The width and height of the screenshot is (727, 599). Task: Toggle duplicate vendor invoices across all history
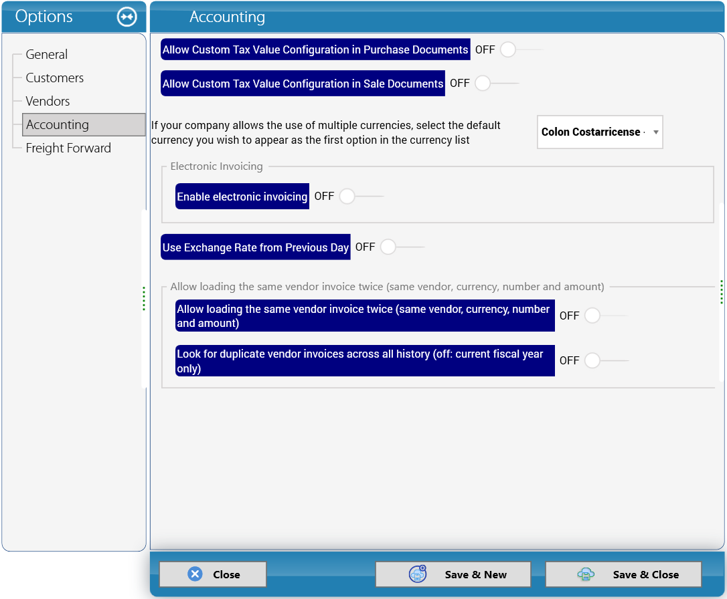tap(606, 360)
